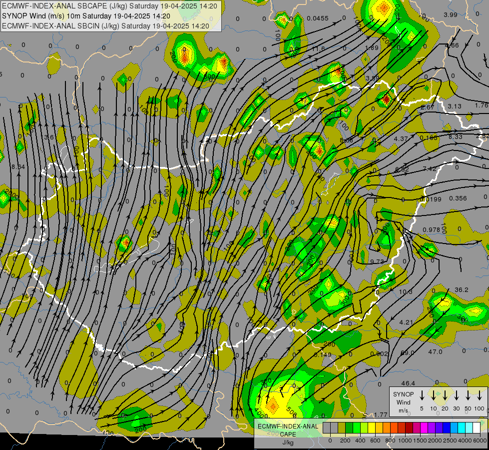Click the map value 1.77

[381, 414]
